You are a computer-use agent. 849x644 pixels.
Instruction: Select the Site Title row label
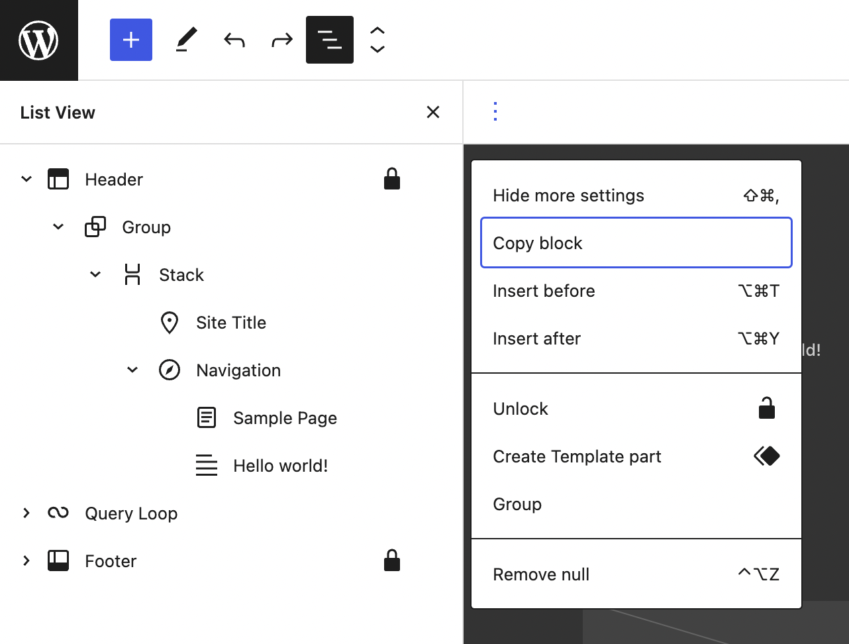[231, 323]
